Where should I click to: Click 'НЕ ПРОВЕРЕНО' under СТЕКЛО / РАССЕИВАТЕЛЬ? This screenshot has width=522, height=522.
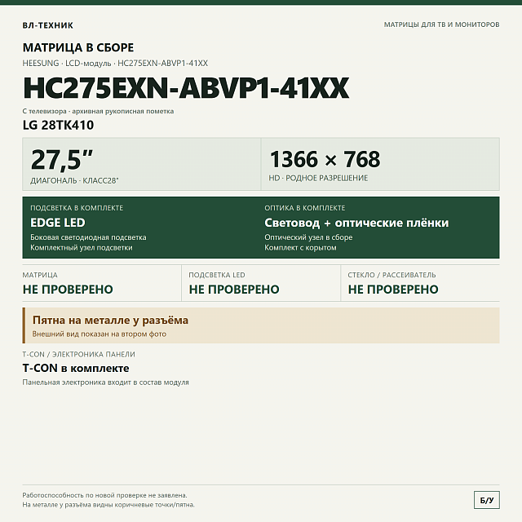click(393, 290)
